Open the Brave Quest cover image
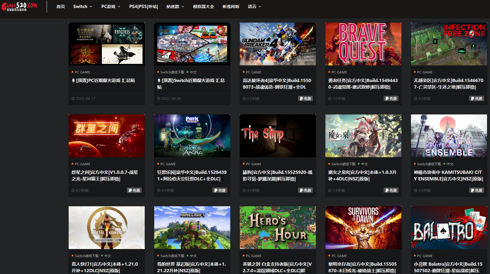 [363, 44]
